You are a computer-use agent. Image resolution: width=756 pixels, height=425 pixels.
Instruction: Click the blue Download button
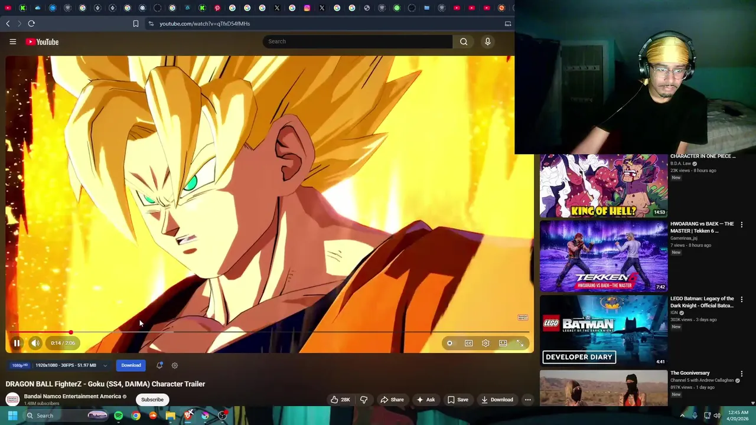click(x=131, y=365)
